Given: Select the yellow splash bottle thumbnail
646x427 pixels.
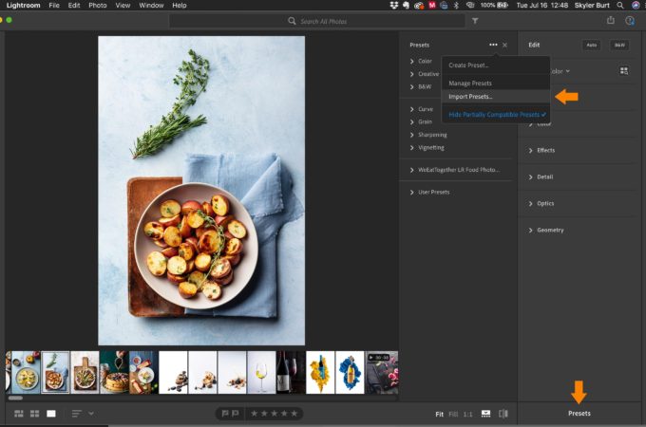Looking at the screenshot, I should pyautogui.click(x=320, y=372).
